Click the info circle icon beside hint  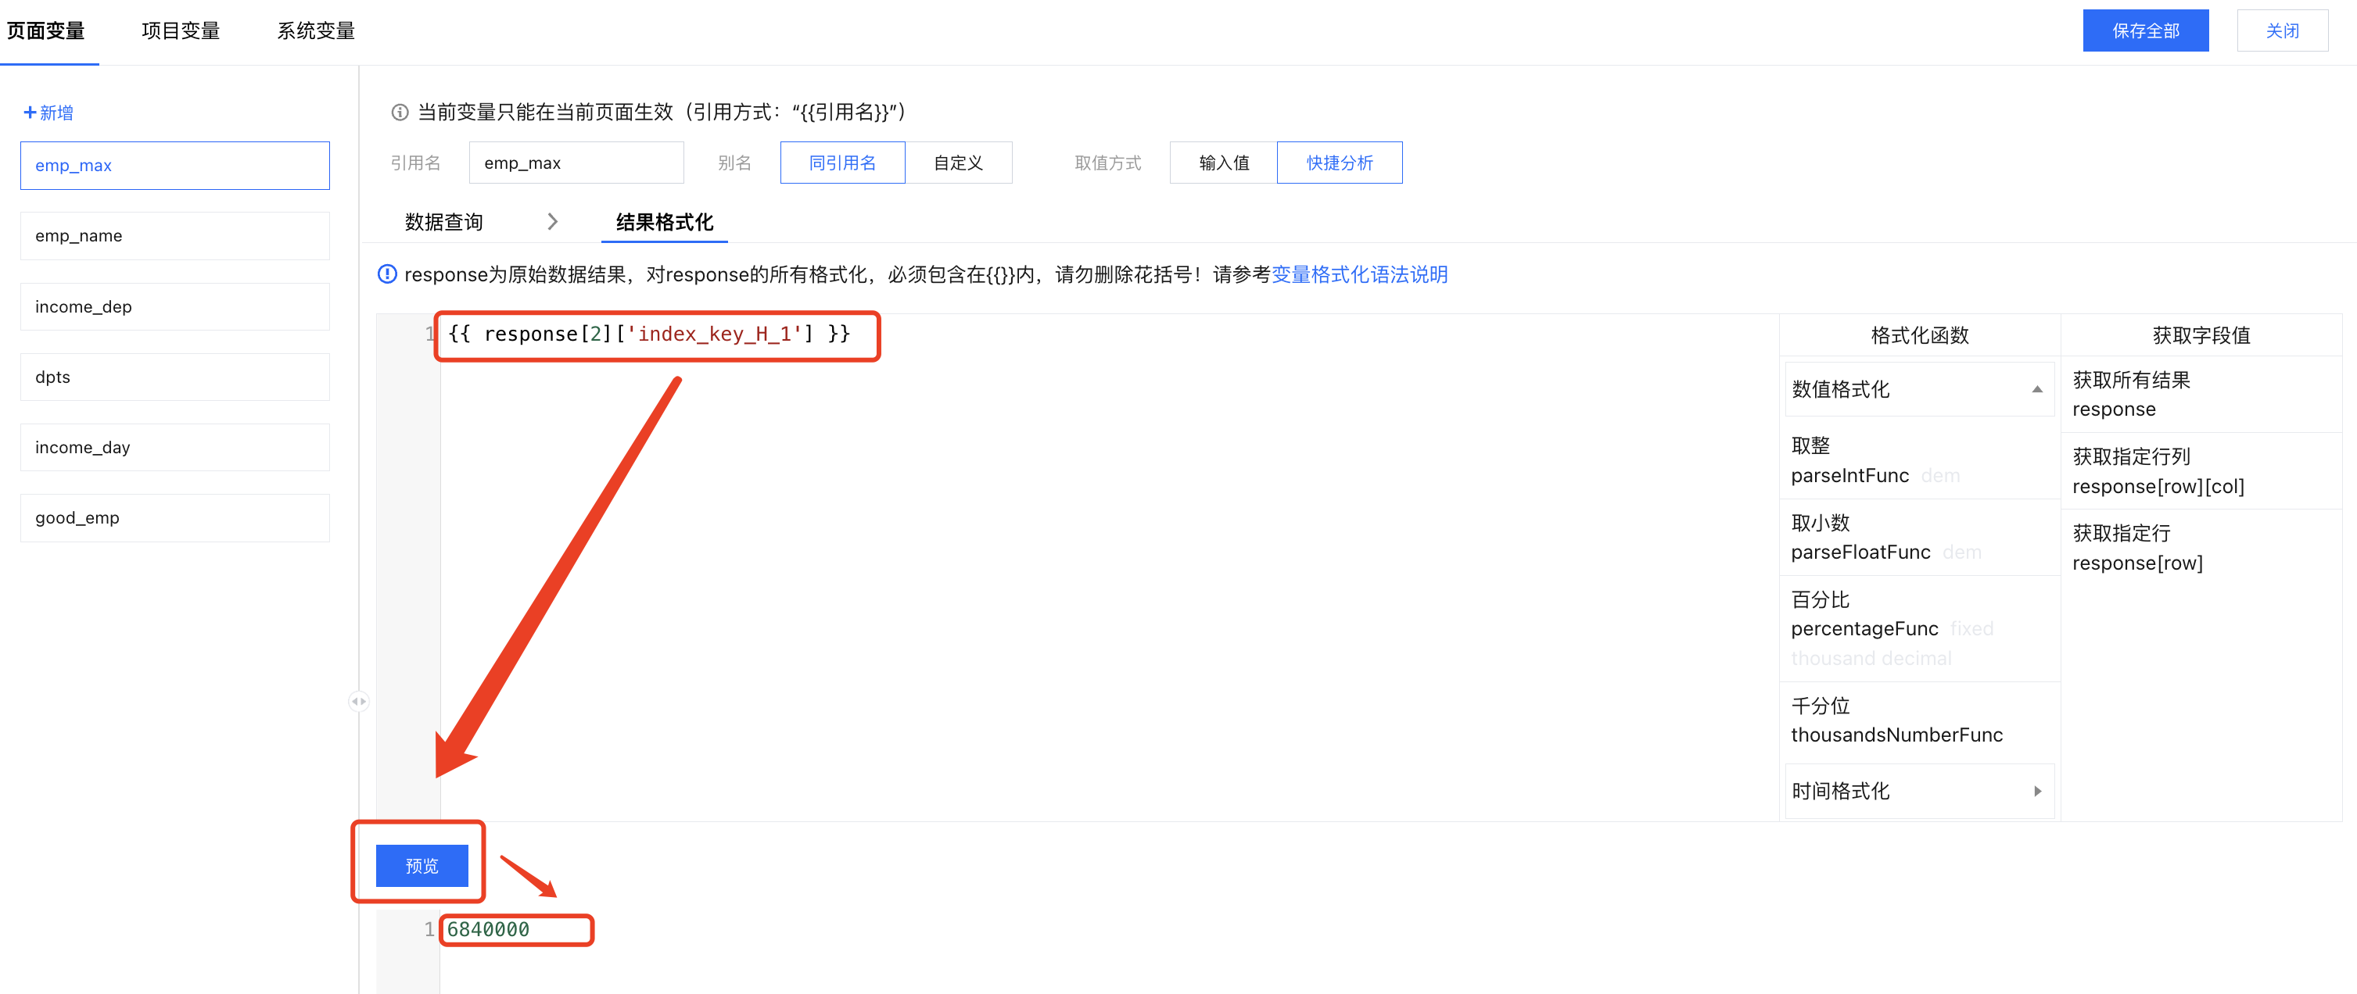coord(400,113)
